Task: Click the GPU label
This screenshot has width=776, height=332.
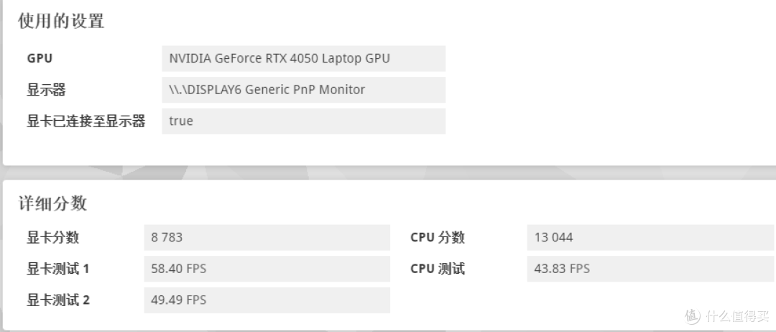Action: tap(40, 58)
